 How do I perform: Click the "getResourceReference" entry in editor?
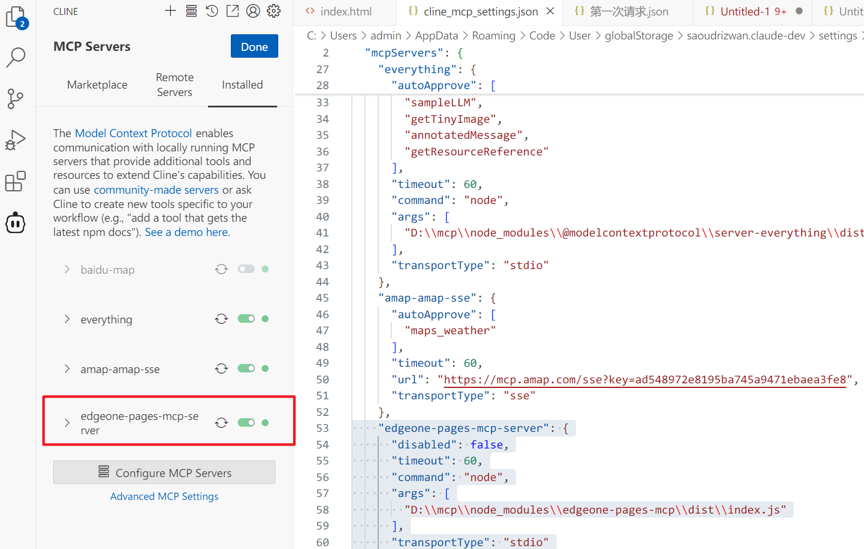pos(477,151)
